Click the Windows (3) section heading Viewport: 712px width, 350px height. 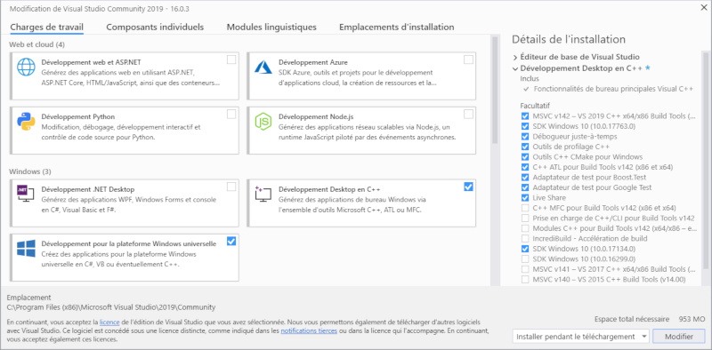30,171
